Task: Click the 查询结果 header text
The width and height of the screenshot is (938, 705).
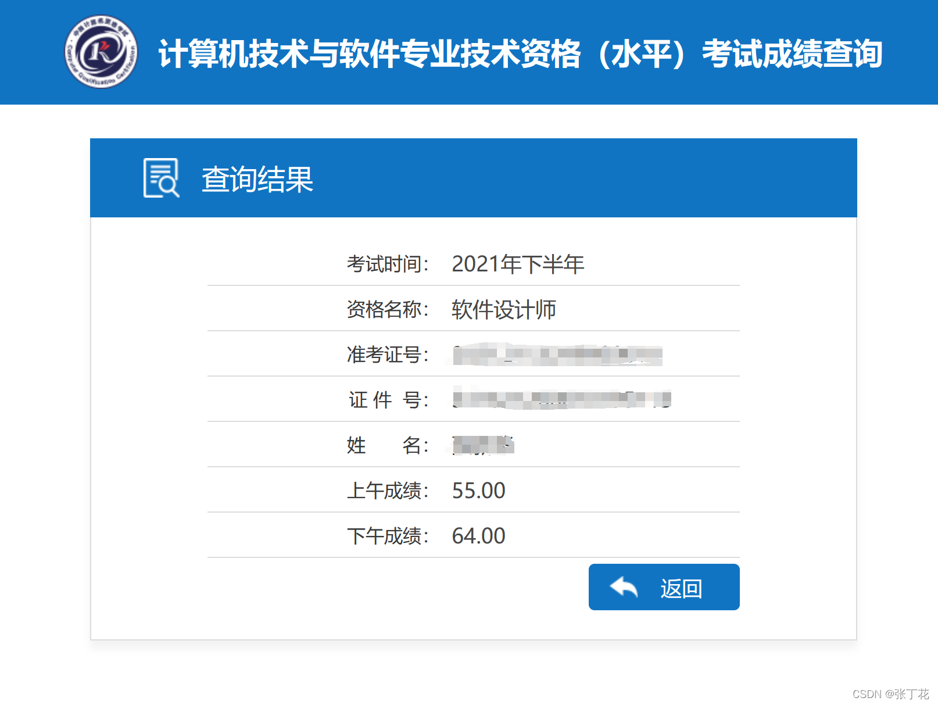Action: (256, 180)
